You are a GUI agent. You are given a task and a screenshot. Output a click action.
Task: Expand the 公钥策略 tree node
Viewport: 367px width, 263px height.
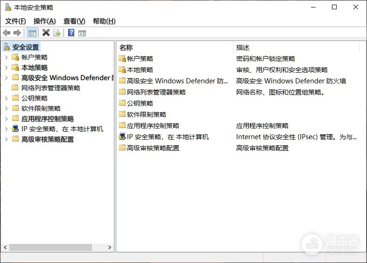click(7, 98)
